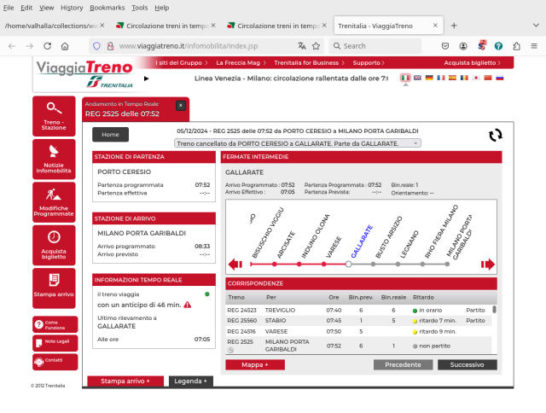List all browser tabs chevron
Image resolution: width=546 pixels, height=413 pixels.
536,26
